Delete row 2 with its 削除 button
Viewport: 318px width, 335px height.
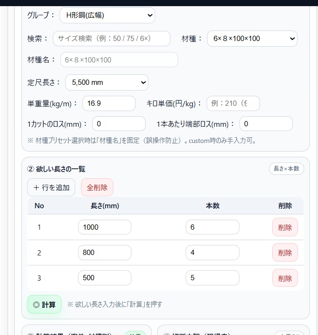285,253
